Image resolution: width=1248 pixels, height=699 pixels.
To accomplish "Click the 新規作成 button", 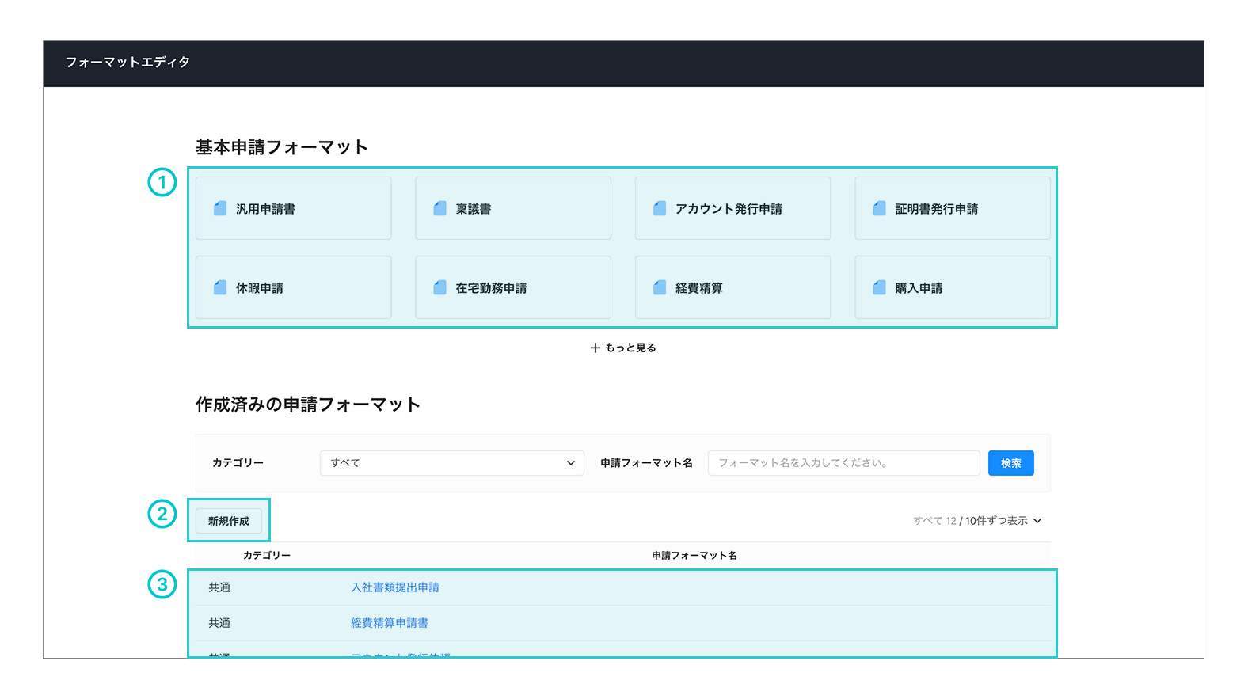I will [229, 521].
